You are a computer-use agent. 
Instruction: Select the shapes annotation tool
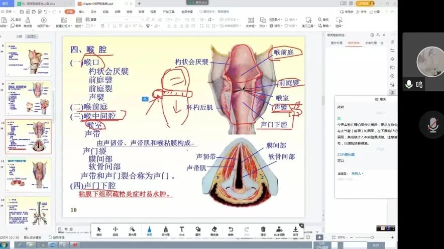tap(198, 230)
